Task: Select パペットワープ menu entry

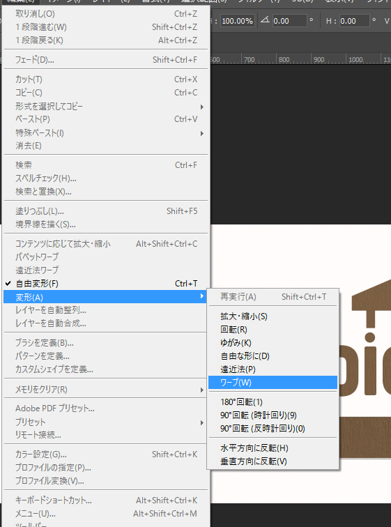Action: coord(105,257)
